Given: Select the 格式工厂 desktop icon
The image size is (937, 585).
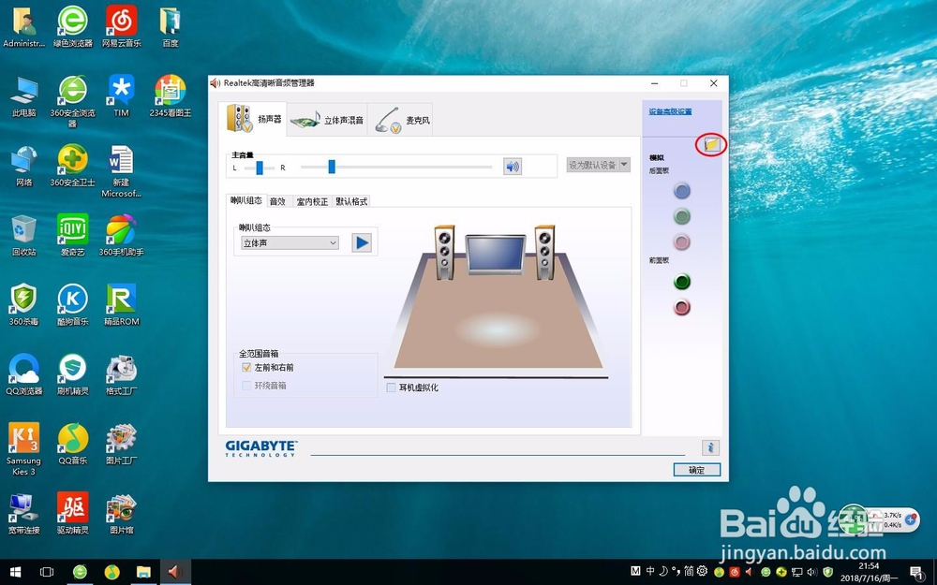Looking at the screenshot, I should 121,375.
